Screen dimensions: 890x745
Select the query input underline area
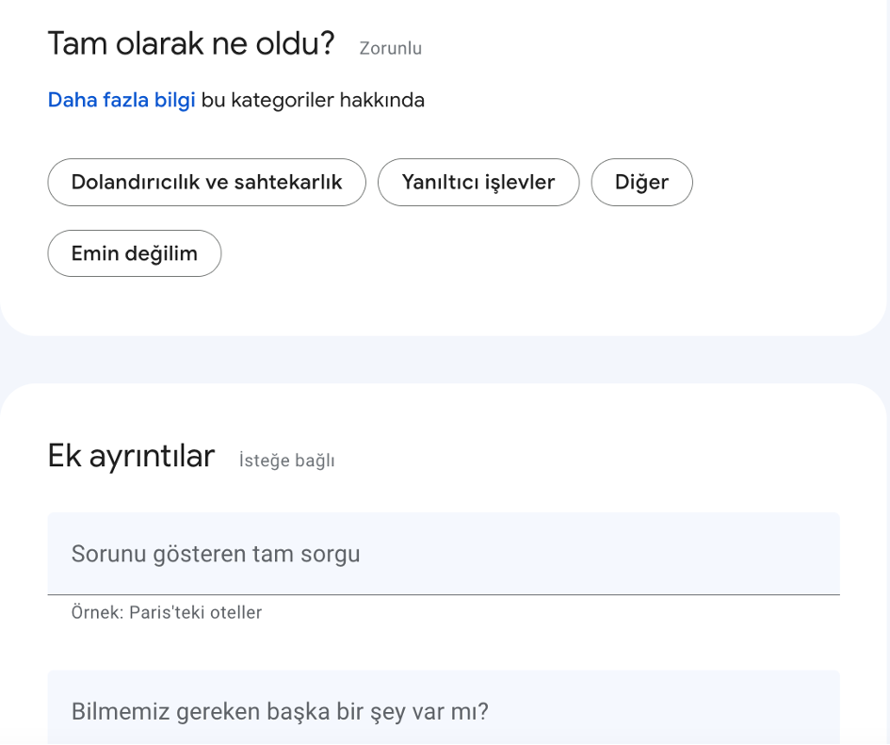click(443, 593)
